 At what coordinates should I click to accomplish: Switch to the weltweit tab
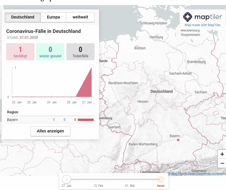click(80, 17)
